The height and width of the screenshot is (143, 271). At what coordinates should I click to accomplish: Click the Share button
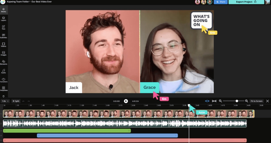[221, 2]
